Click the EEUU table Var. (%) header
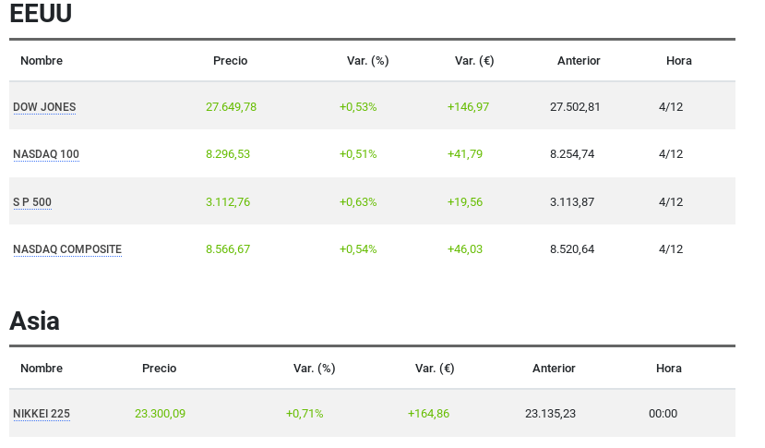Viewport: 765px width, 448px height. coord(367,61)
